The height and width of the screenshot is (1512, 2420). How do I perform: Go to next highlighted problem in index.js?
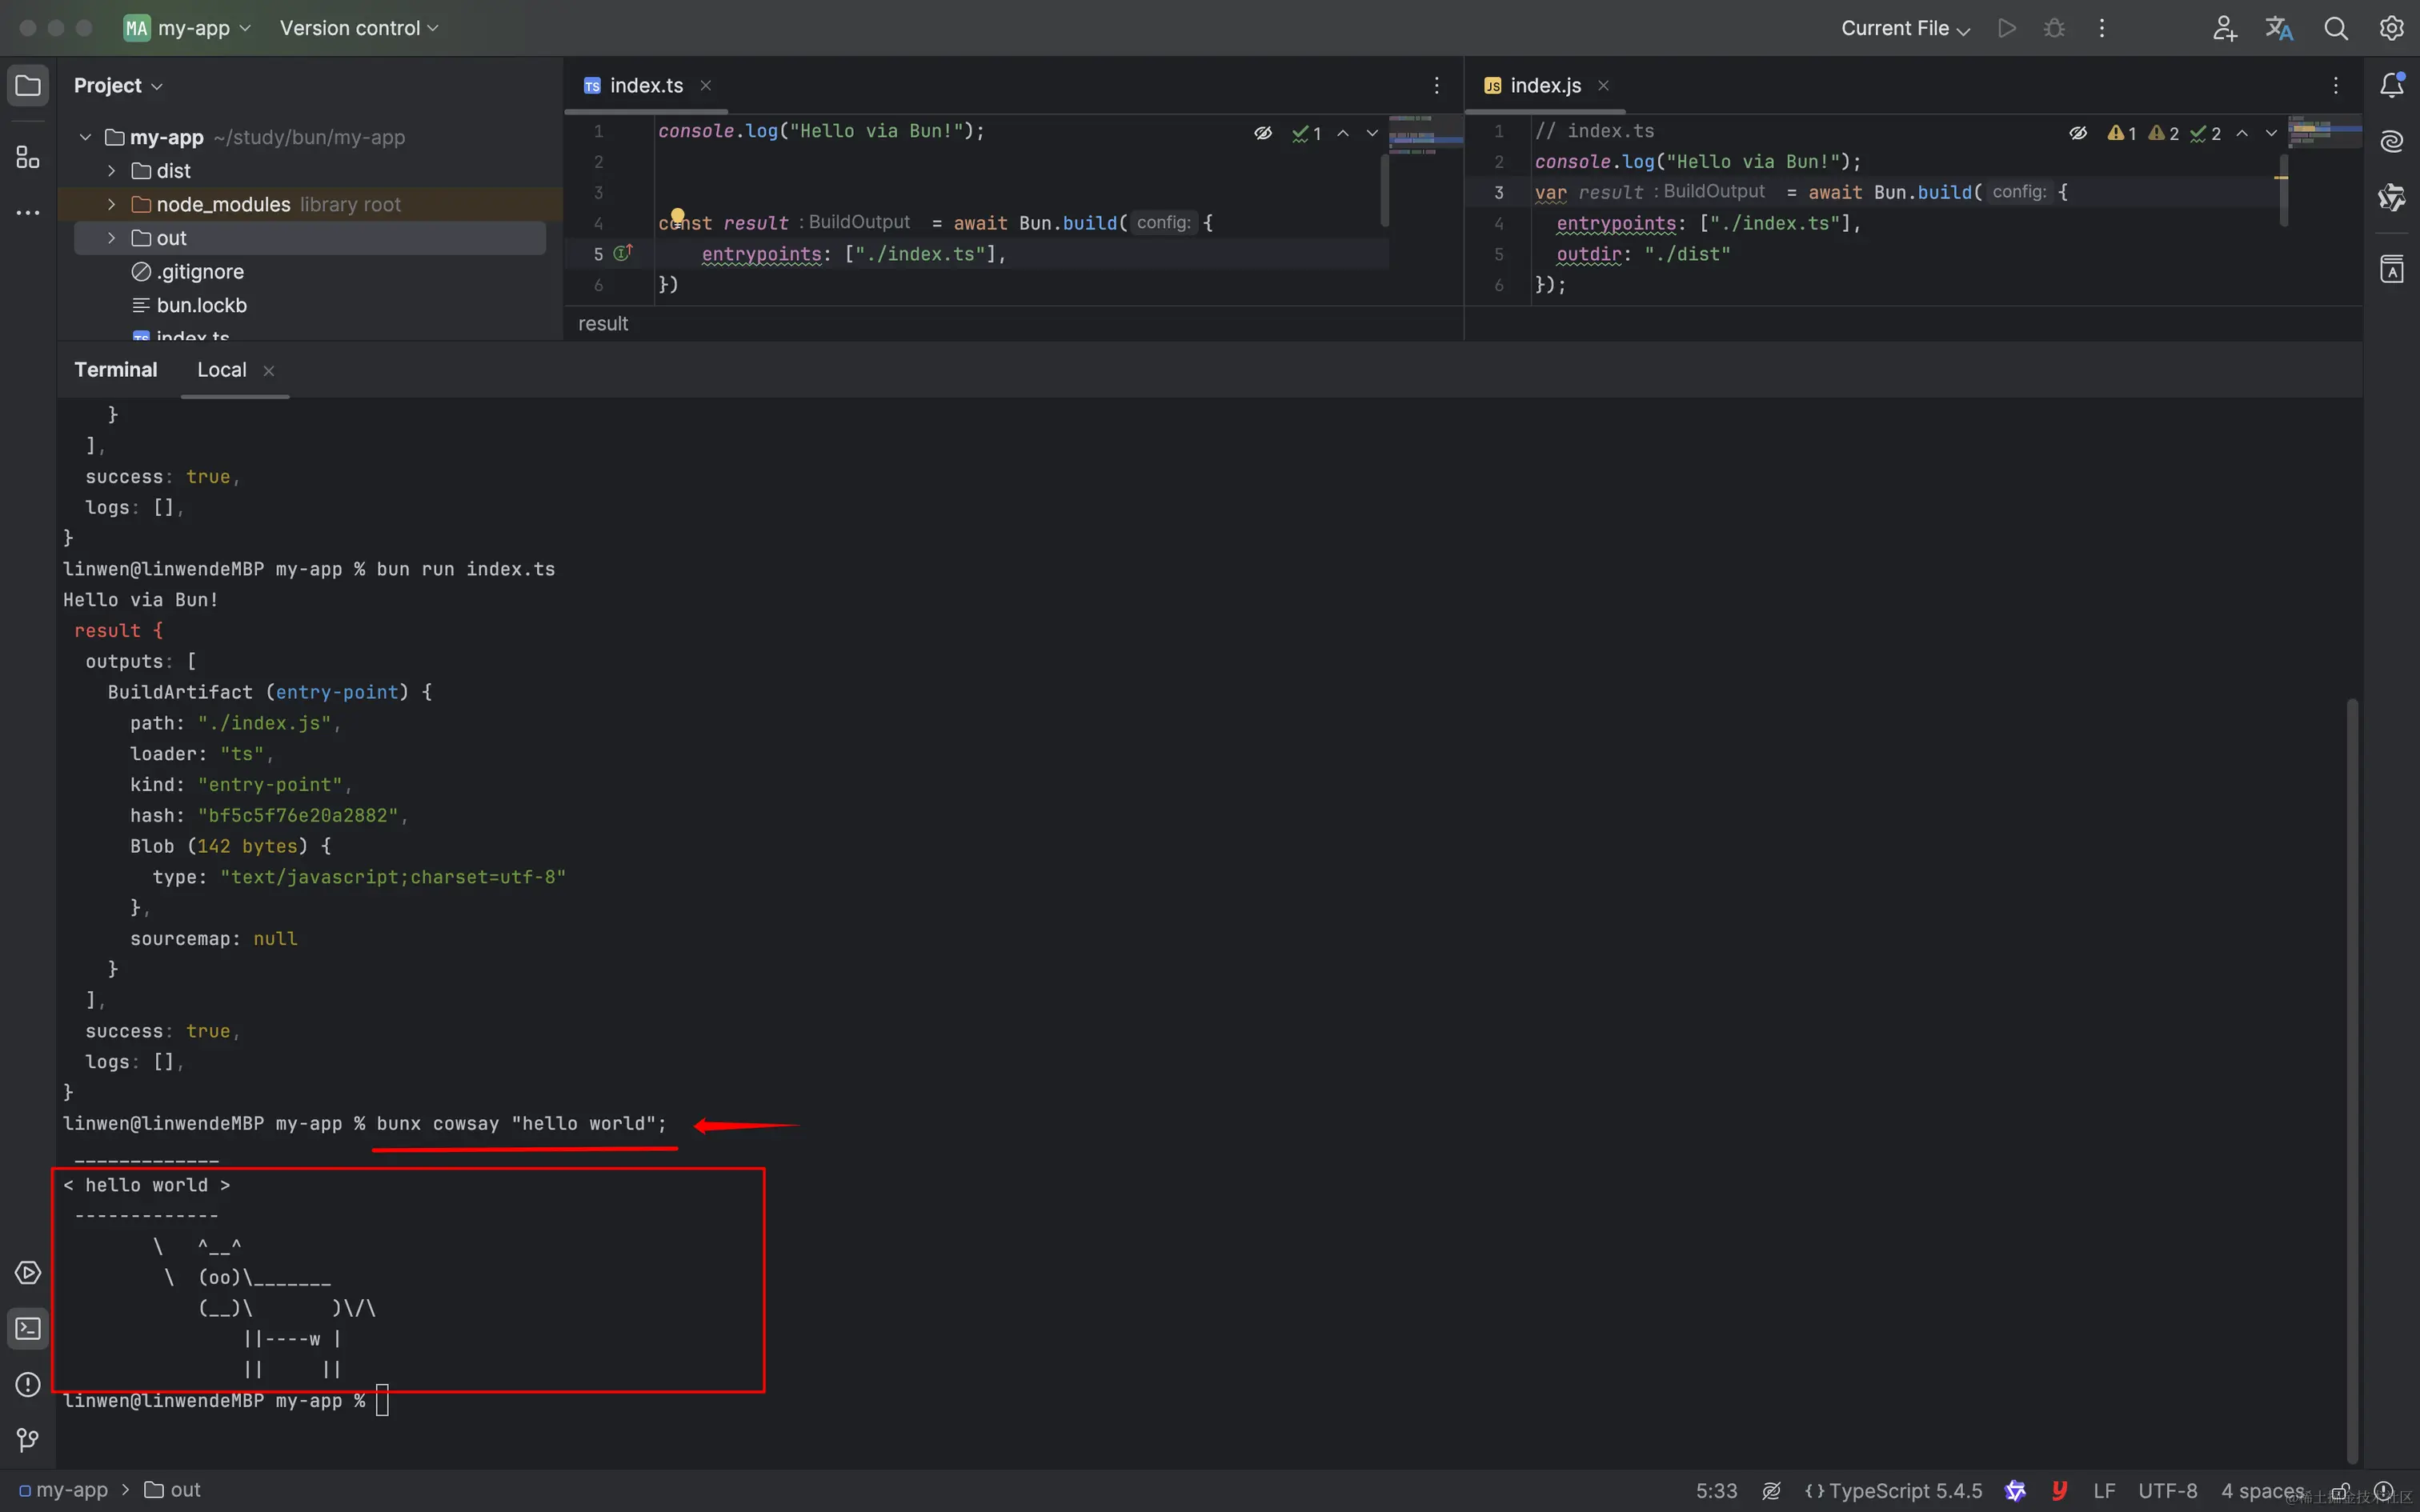click(2271, 133)
